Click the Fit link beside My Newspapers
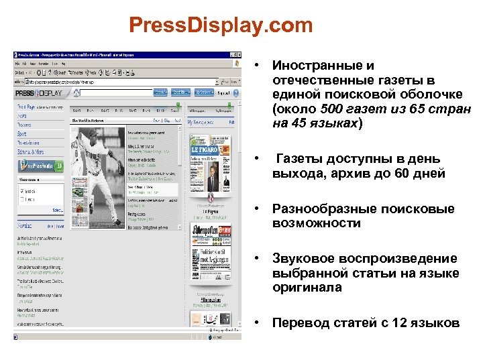 point(231,123)
